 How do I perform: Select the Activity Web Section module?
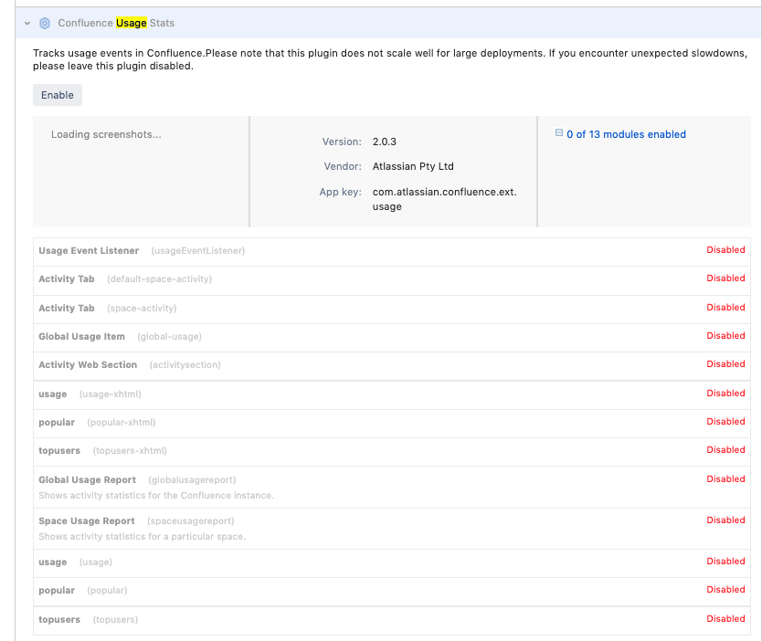tap(88, 364)
